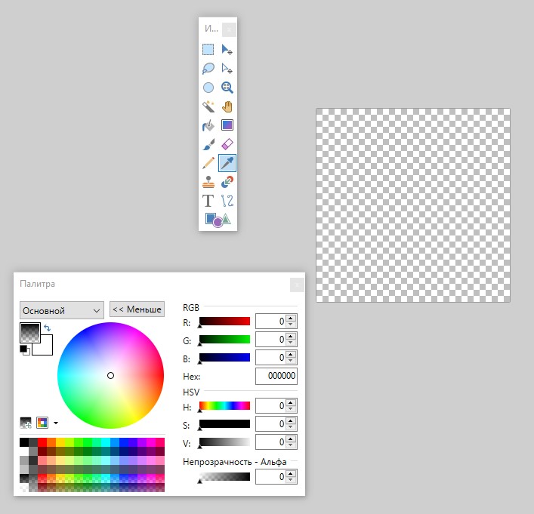Open the Основной color dropdown
The width and height of the screenshot is (534, 514).
62,310
